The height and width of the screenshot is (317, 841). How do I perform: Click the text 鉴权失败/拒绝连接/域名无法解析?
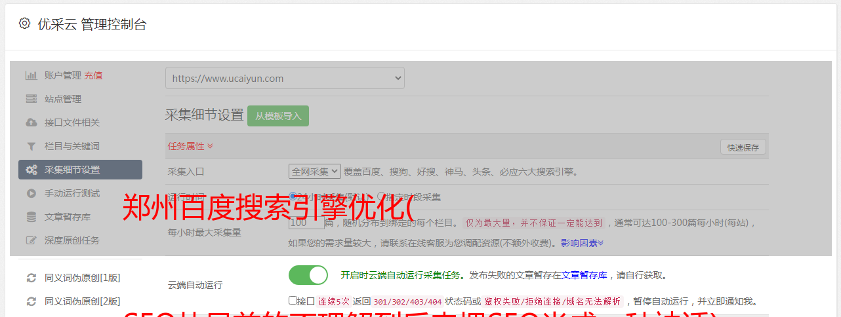click(552, 302)
